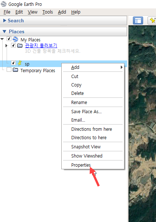
Task: Select Directions from here
Action: pos(93,129)
